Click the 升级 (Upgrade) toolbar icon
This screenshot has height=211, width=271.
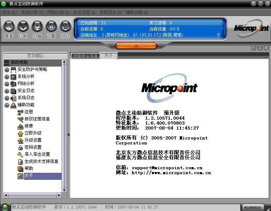click(x=65, y=27)
